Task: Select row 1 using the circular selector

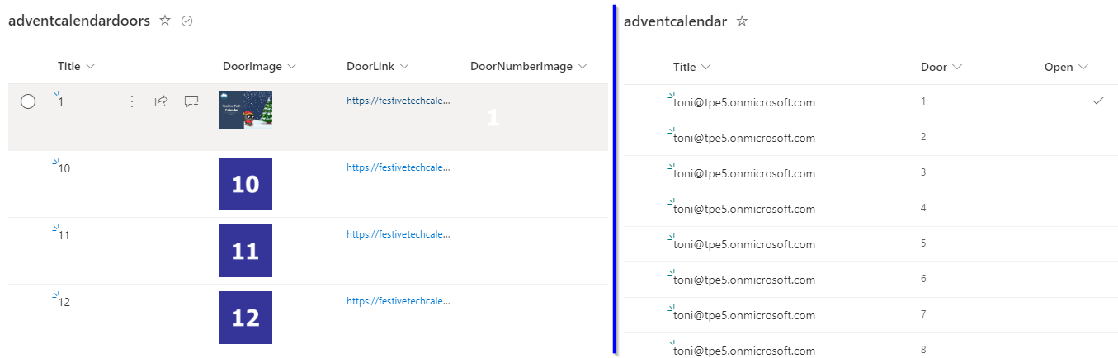Action: [28, 101]
